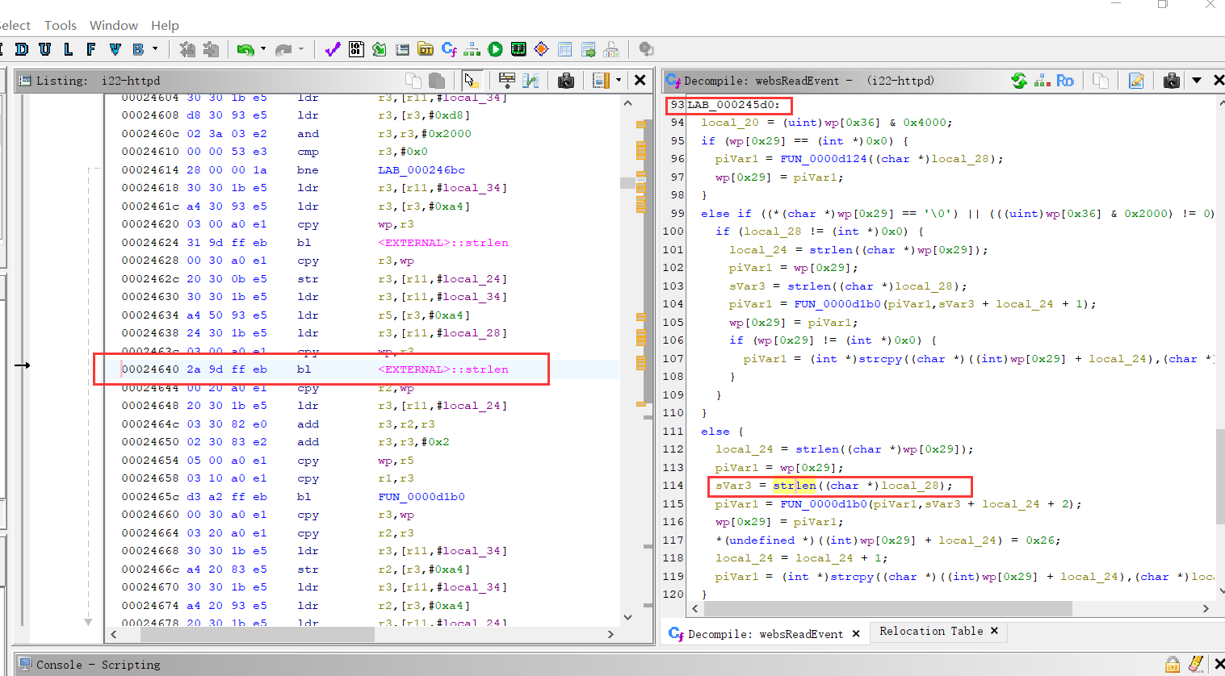Click the Bookmark 'B' toolbar icon
Image resolution: width=1225 pixels, height=676 pixels.
tap(138, 49)
